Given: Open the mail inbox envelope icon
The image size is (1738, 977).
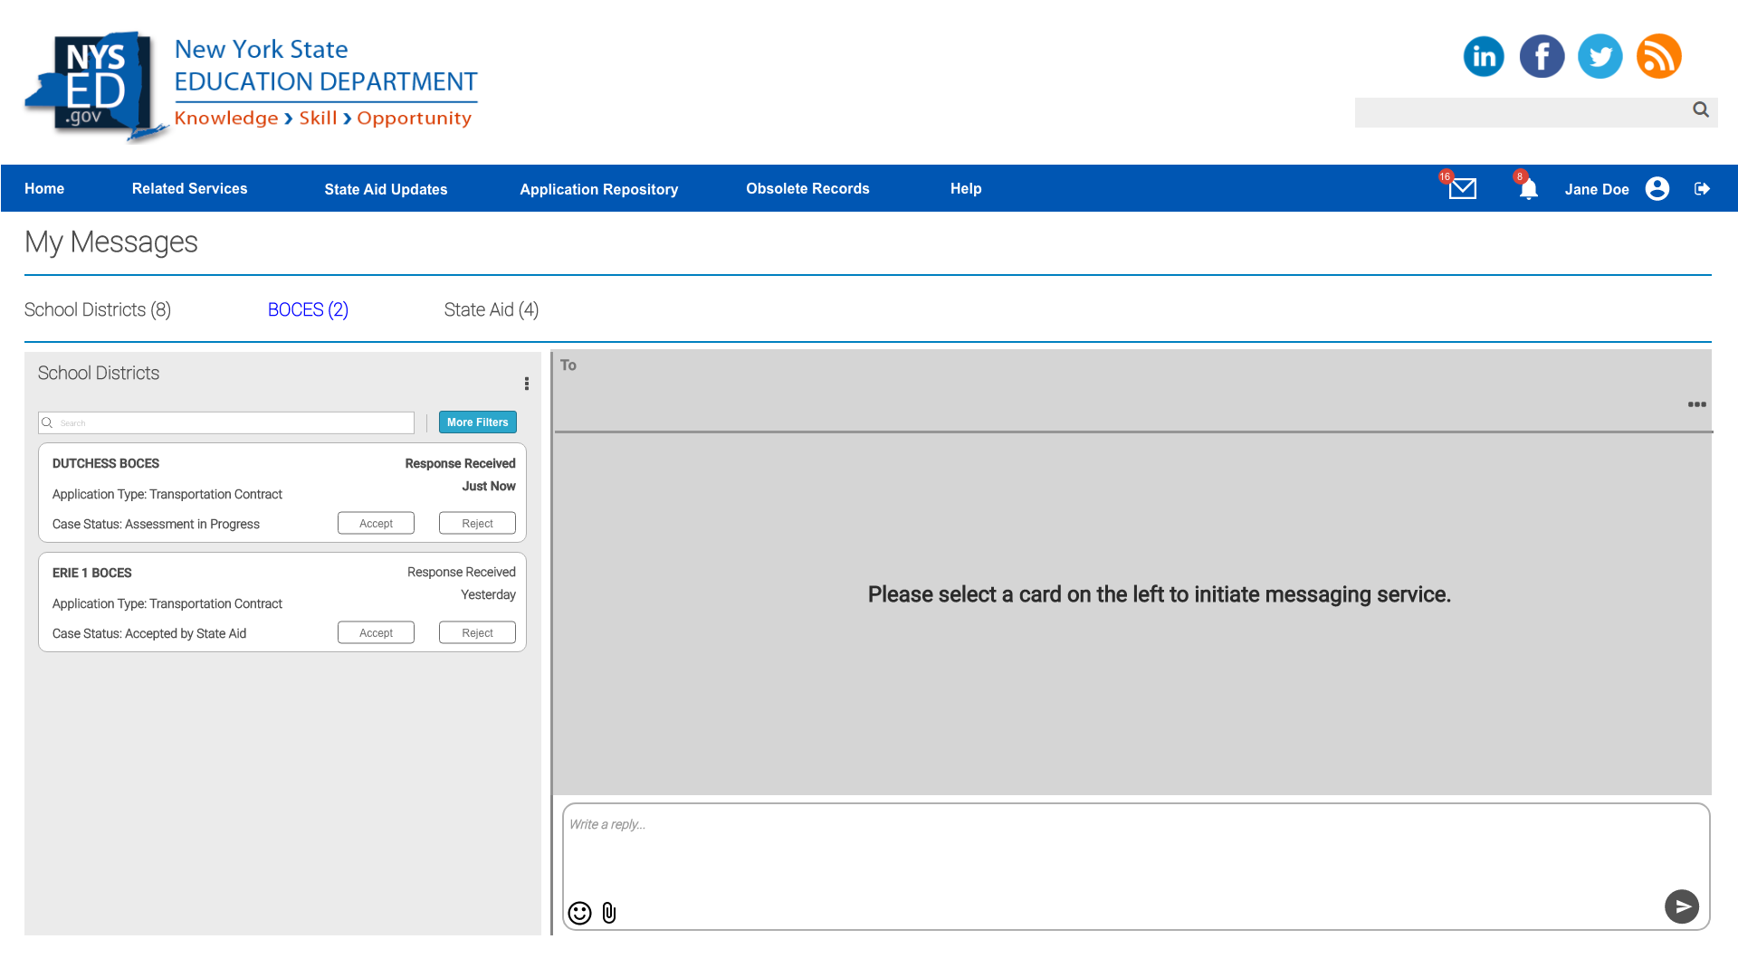Looking at the screenshot, I should click(x=1462, y=188).
